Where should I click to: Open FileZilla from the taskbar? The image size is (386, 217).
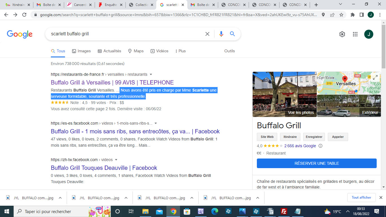pyautogui.click(x=284, y=211)
